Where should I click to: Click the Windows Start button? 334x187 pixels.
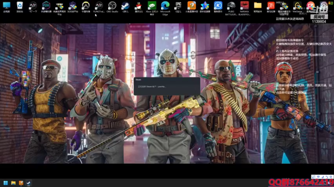click(6, 183)
